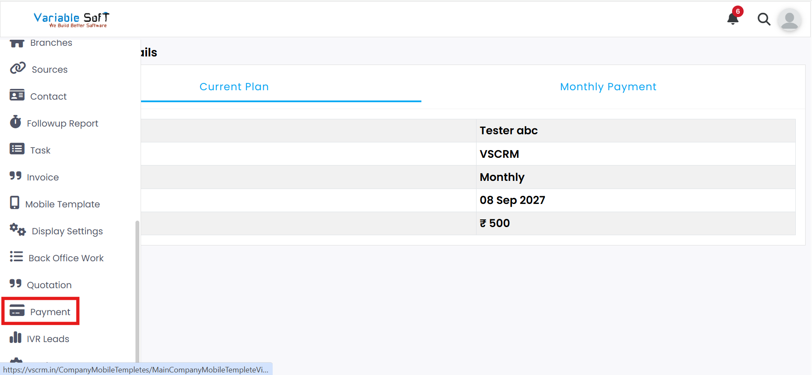The image size is (812, 375).
Task: Switch to Current Plan tab
Action: (234, 87)
